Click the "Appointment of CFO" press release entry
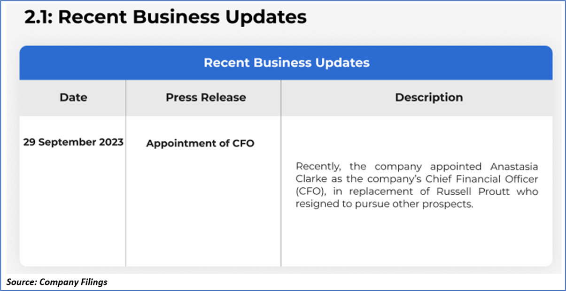The height and width of the screenshot is (291, 566). tap(200, 144)
